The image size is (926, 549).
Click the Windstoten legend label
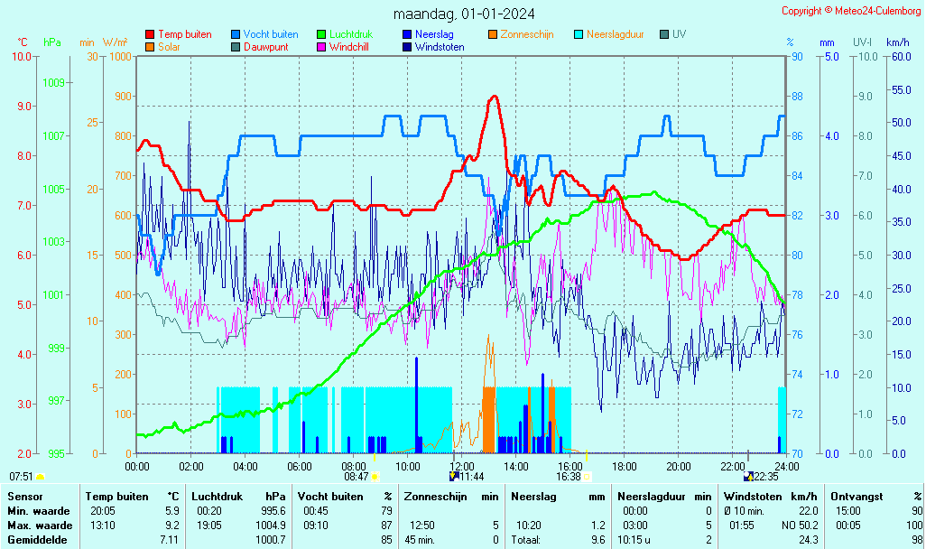pyautogui.click(x=440, y=47)
